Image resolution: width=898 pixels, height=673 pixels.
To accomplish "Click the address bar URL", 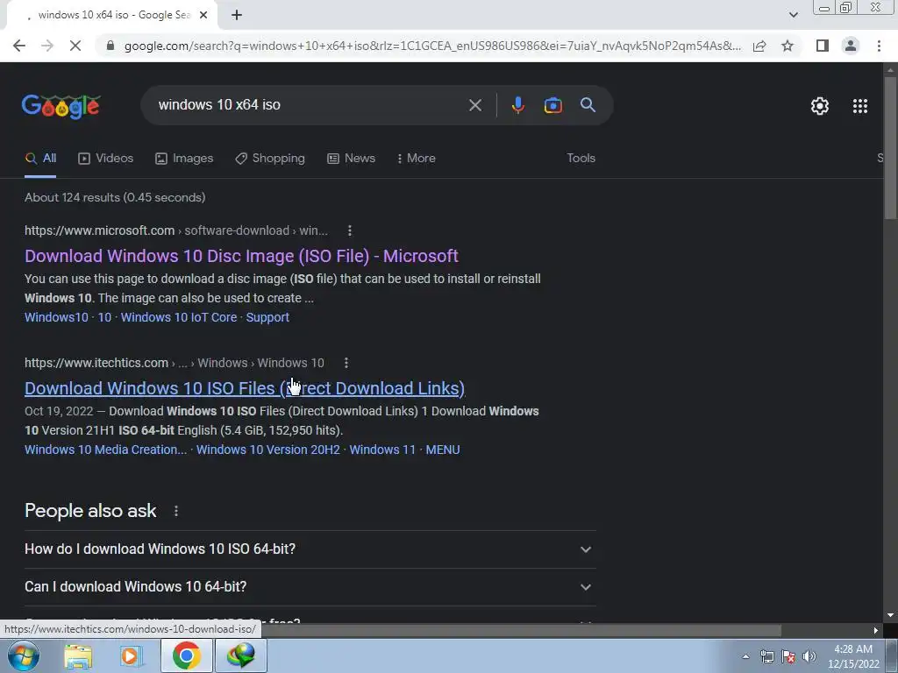I will point(432,46).
